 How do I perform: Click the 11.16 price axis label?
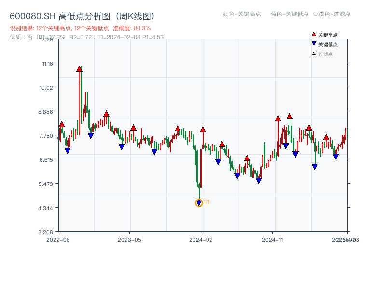click(x=47, y=64)
